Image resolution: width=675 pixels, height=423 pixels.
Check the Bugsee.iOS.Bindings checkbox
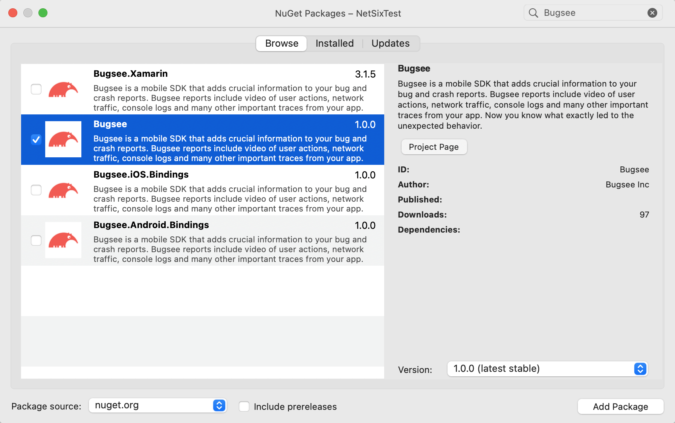click(x=36, y=190)
